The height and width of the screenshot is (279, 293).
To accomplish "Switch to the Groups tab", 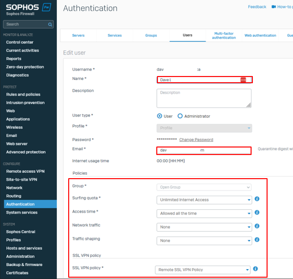I will click(x=151, y=36).
